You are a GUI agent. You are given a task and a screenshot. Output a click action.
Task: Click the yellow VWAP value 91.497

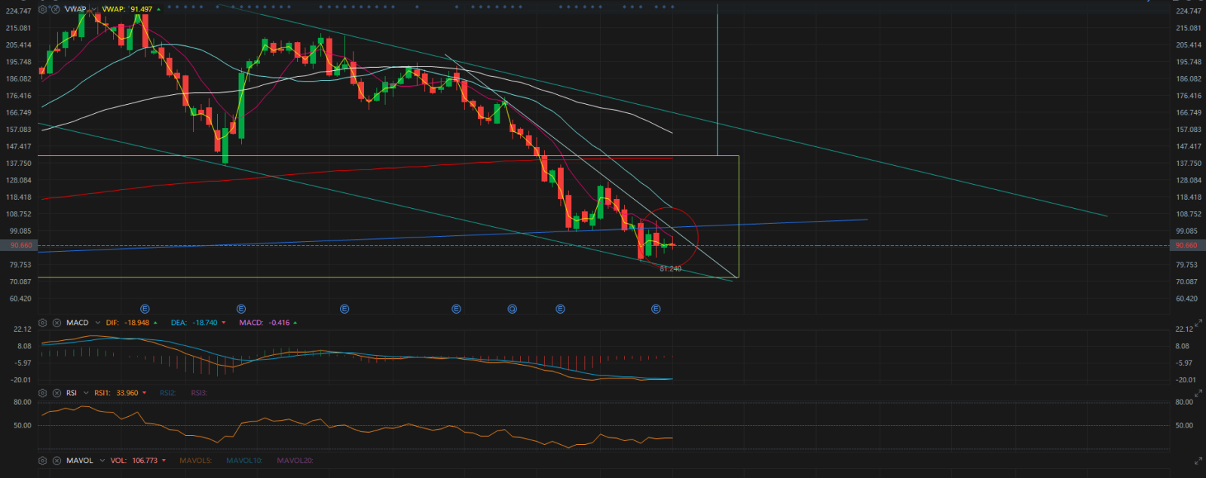tap(141, 9)
